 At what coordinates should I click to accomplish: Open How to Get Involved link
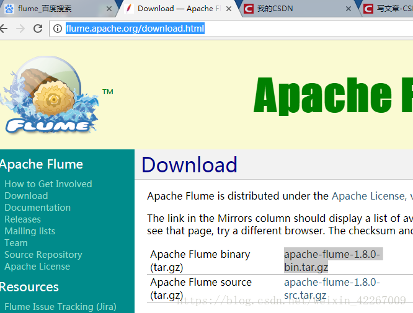(x=48, y=183)
